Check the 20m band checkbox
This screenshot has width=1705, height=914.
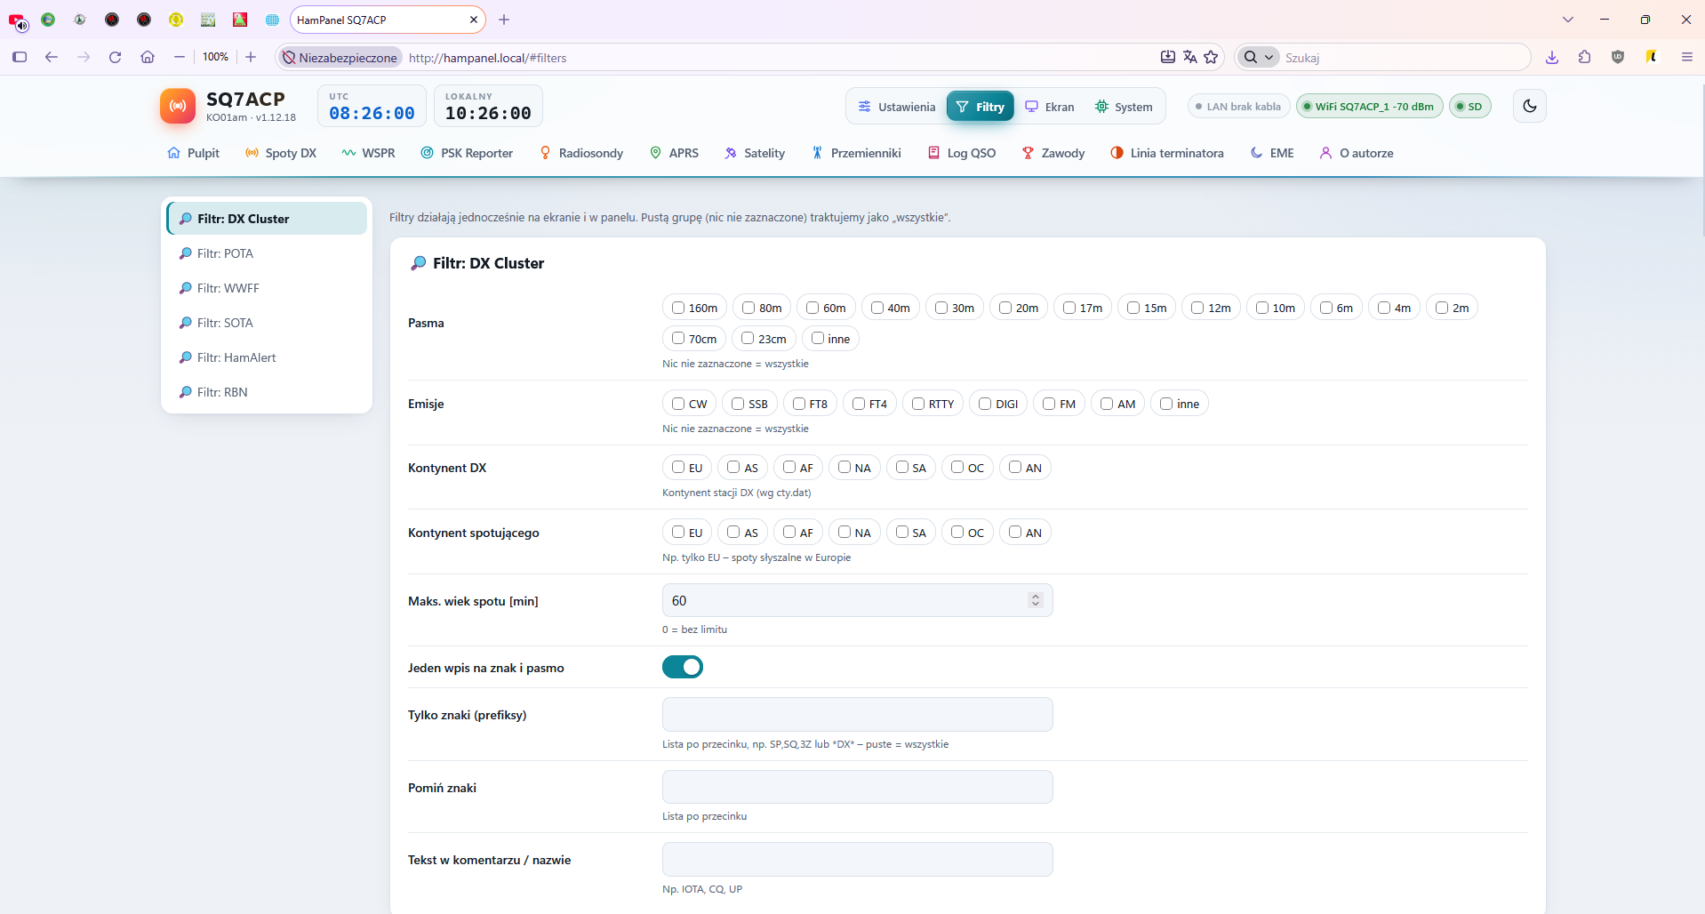tap(1005, 308)
